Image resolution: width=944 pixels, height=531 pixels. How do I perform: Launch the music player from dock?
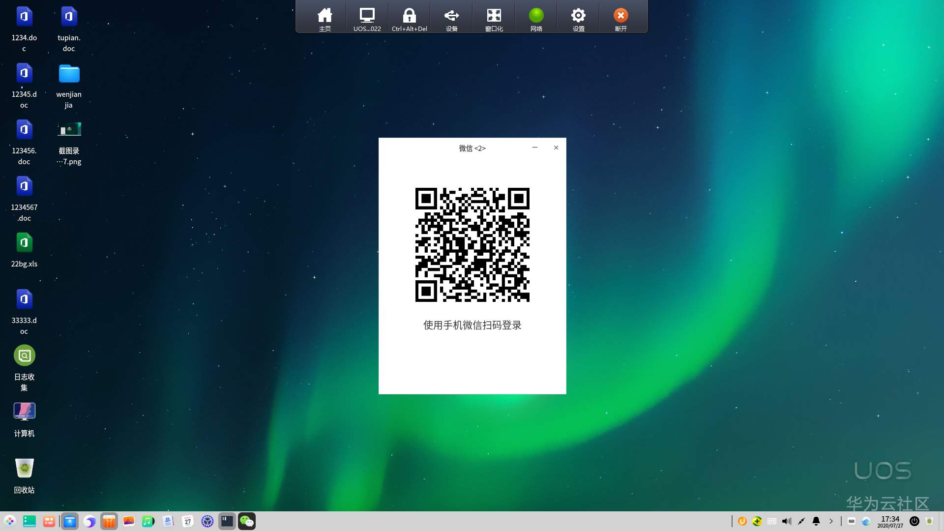coord(148,521)
